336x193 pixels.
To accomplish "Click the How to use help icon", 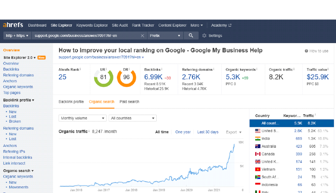I will click(306, 51).
